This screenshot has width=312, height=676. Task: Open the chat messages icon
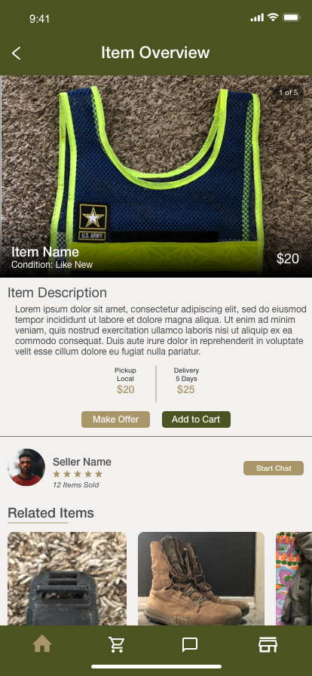[190, 645]
